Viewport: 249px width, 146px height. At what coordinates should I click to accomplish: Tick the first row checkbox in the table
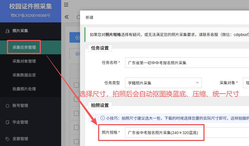click(76, 85)
